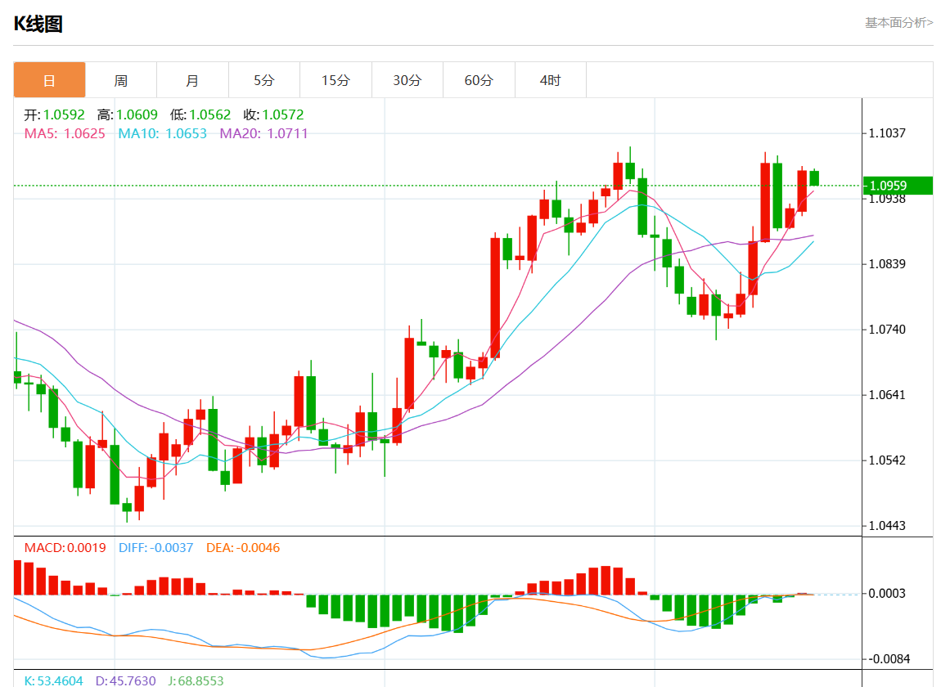941x687 pixels.
Task: Click the 收:1.0572 close price value
Action: click(x=273, y=114)
